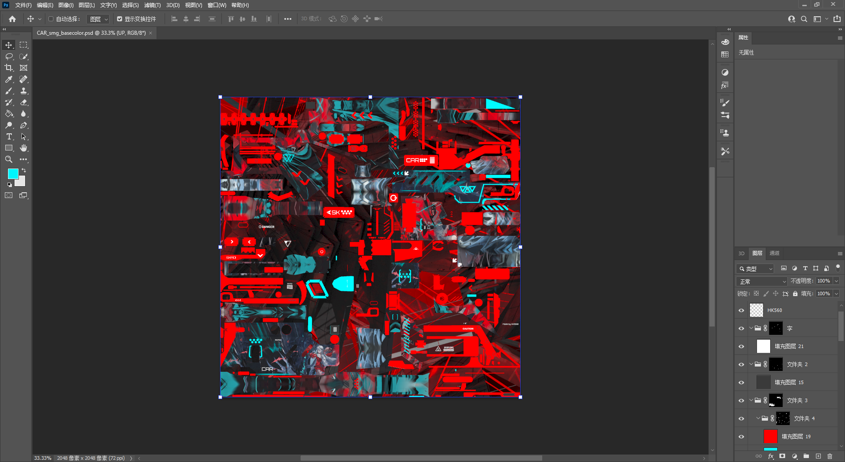The height and width of the screenshot is (462, 845).
Task: Select the Lasso tool
Action: click(9, 56)
